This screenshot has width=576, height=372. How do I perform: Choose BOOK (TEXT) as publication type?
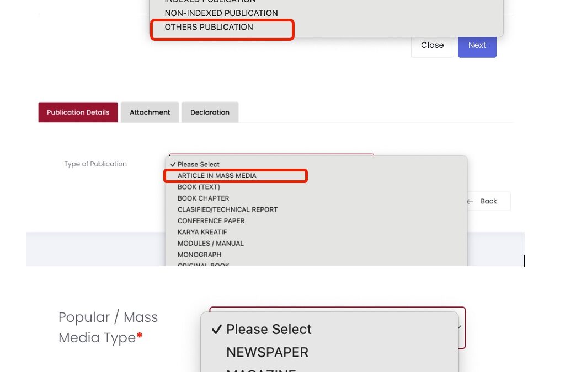point(199,187)
